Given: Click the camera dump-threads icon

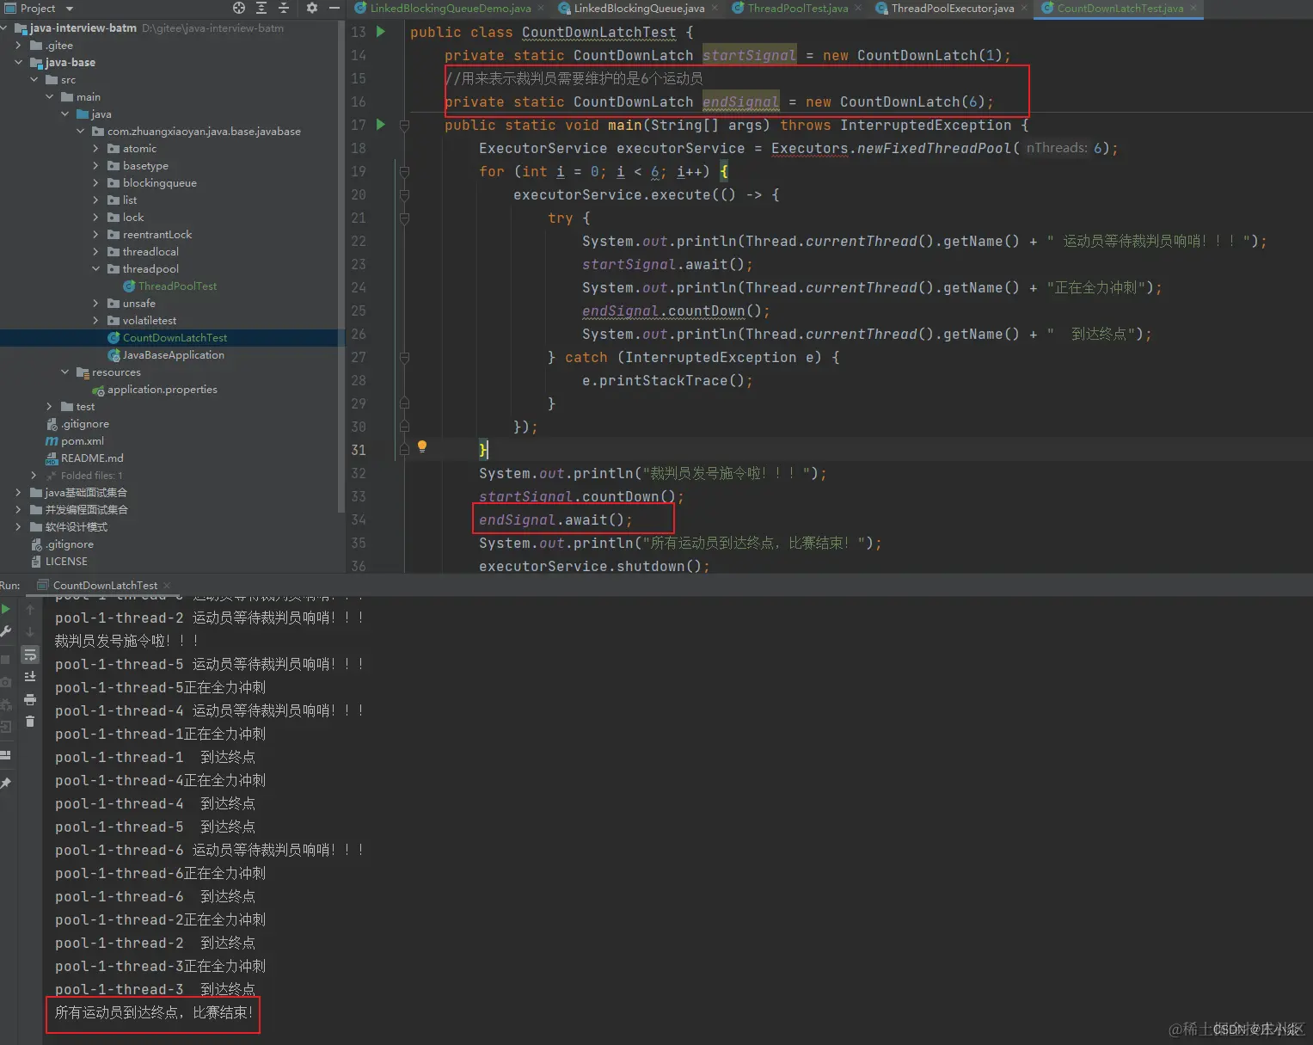Looking at the screenshot, I should click(6, 682).
